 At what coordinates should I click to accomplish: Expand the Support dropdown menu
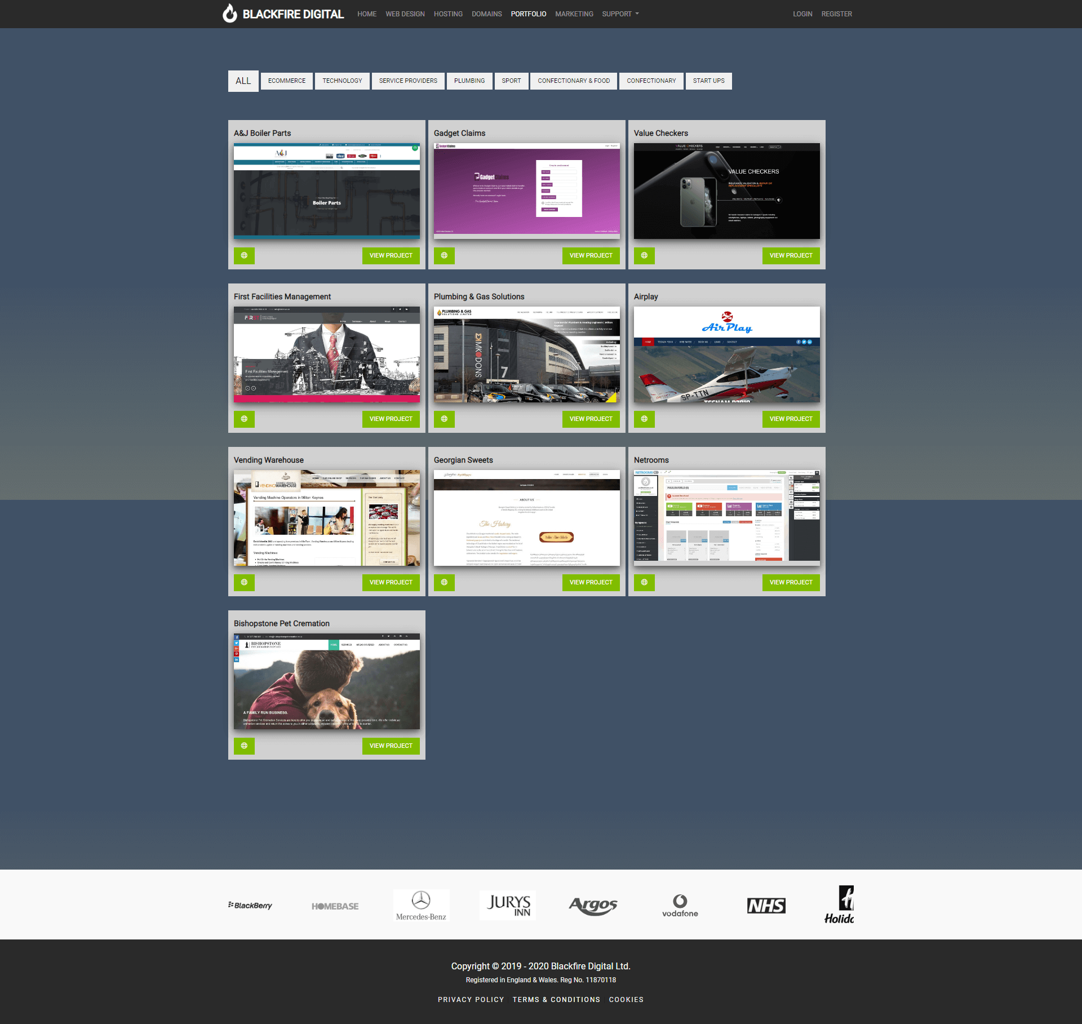[x=620, y=14]
